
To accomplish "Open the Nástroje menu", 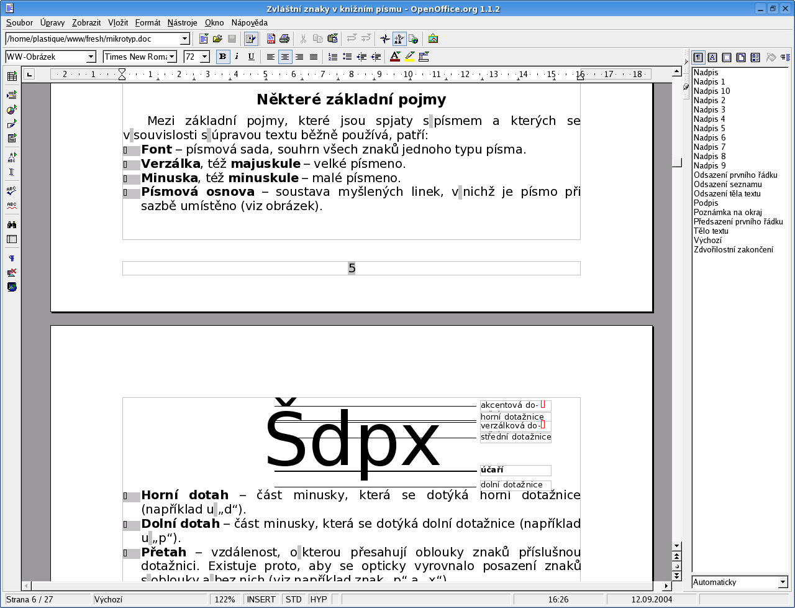I will (182, 22).
